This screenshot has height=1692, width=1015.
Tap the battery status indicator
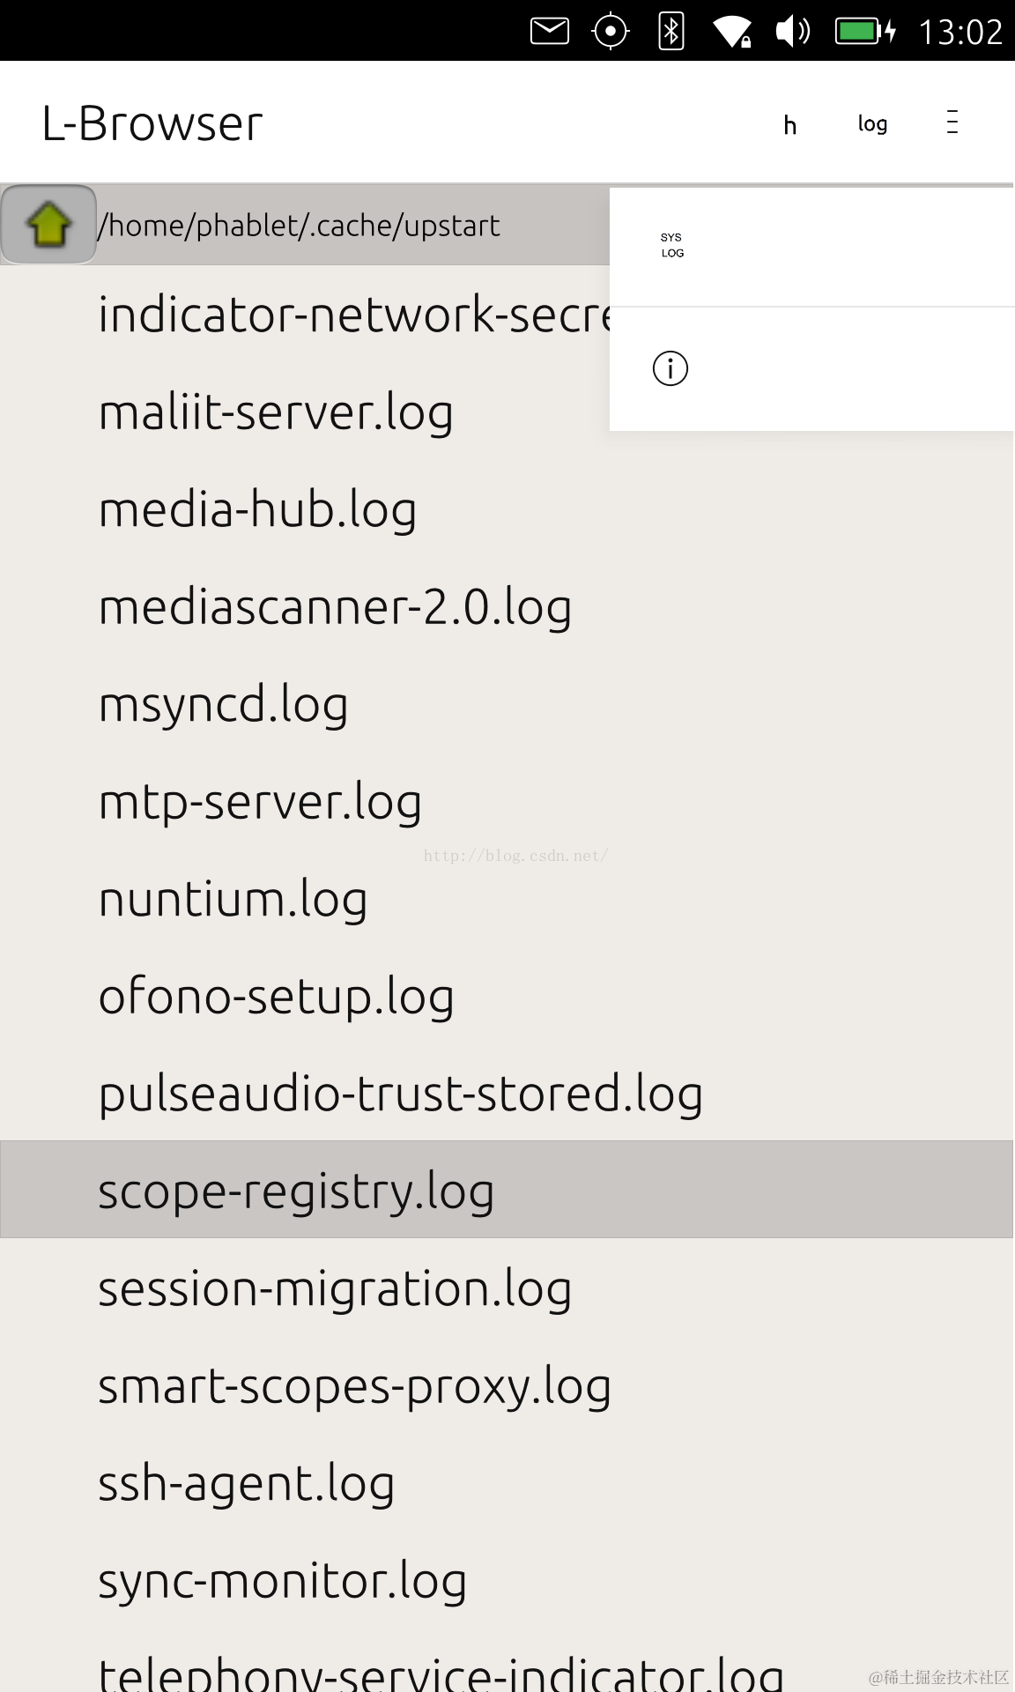(865, 32)
